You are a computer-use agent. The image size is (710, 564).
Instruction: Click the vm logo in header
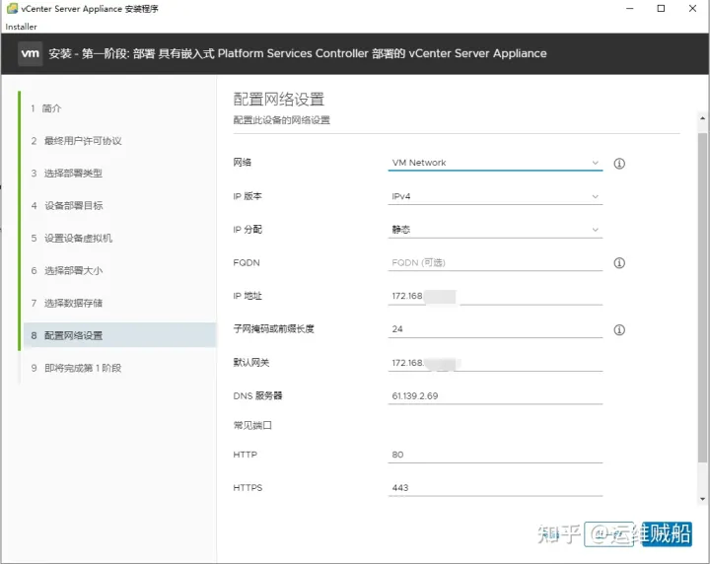tap(30, 53)
